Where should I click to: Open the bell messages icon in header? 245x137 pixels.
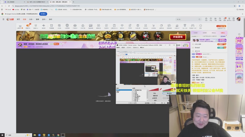tap(224, 19)
